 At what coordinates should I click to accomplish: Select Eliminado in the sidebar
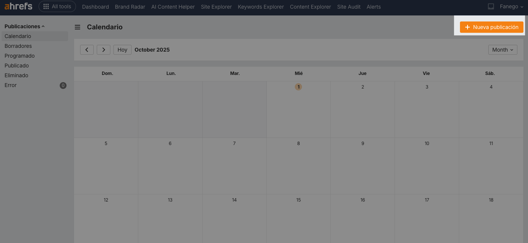[35, 75]
